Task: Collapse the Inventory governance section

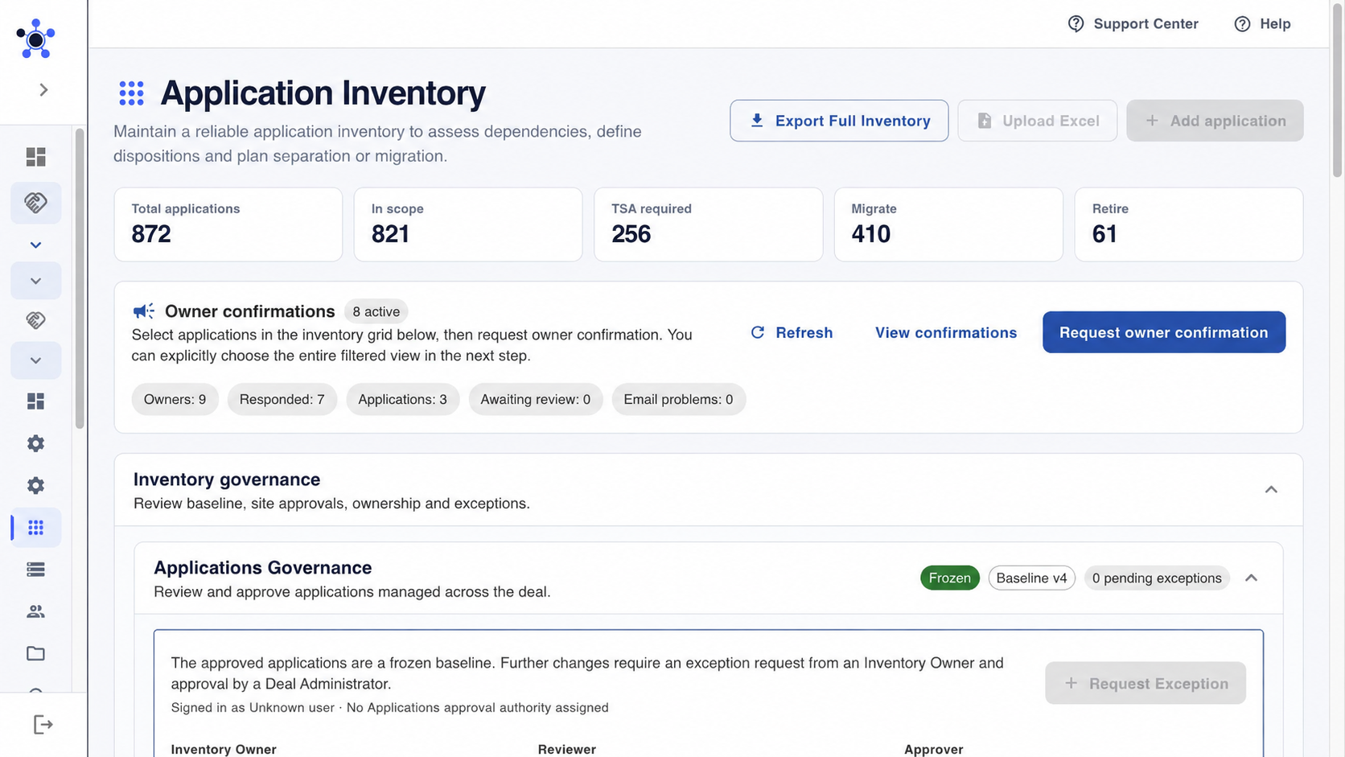Action: coord(1271,489)
